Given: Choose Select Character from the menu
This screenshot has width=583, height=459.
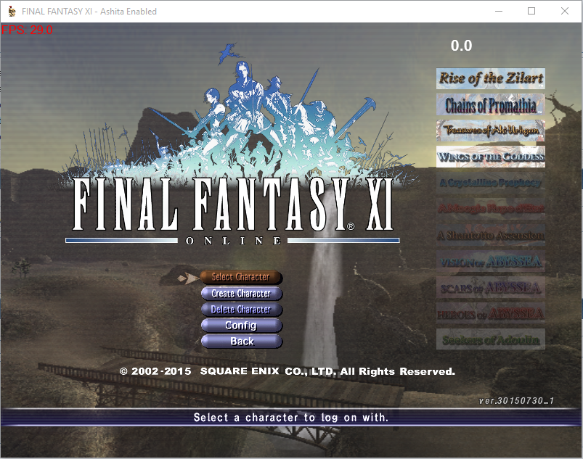Looking at the screenshot, I should tap(241, 277).
